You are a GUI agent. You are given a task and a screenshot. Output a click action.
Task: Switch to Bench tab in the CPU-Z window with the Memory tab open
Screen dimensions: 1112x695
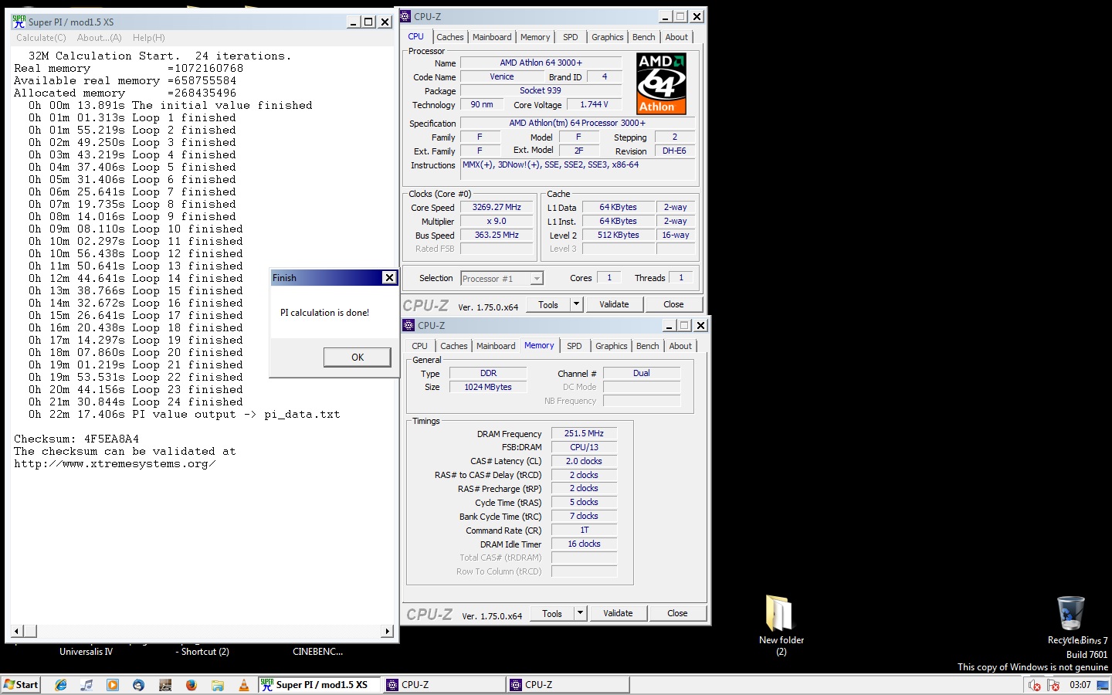648,346
